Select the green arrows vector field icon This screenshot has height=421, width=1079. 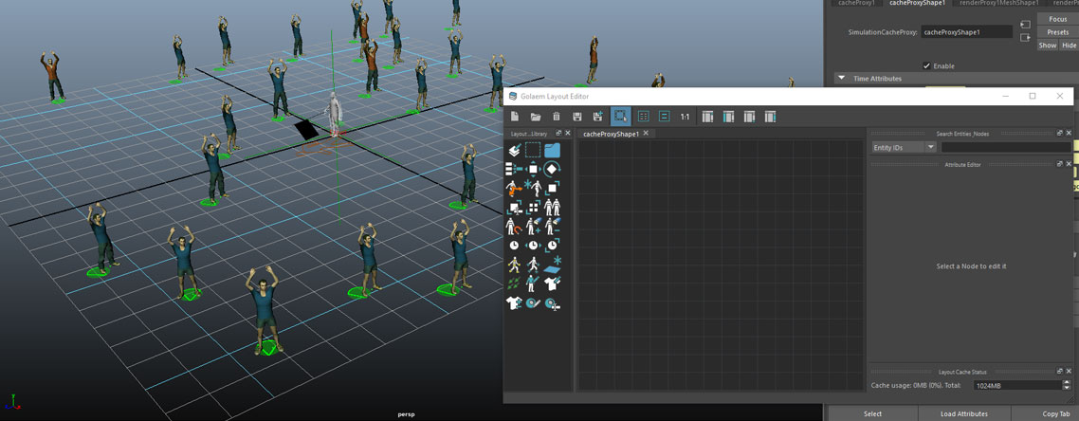[x=514, y=284]
